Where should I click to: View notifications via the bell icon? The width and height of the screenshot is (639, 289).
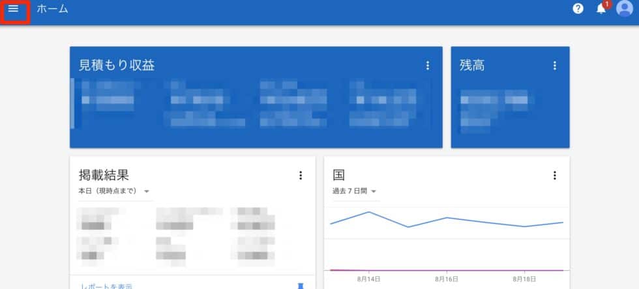pyautogui.click(x=601, y=9)
